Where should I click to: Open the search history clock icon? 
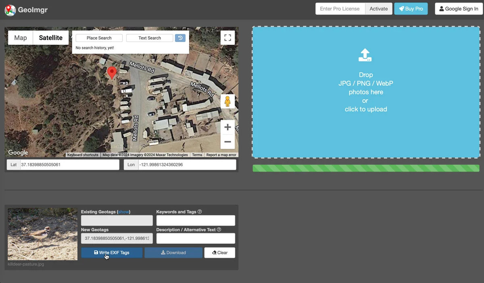tap(180, 38)
